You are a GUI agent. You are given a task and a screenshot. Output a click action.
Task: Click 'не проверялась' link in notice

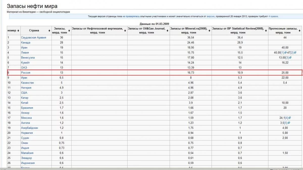coord(131,16)
